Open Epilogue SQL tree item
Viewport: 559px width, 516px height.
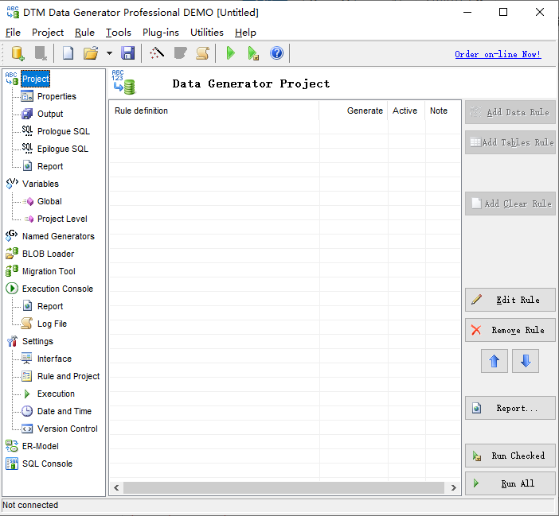tap(63, 149)
